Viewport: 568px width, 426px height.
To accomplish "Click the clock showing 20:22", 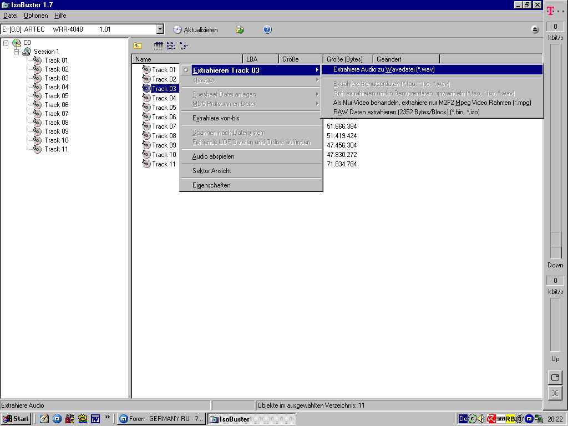I will pos(555,419).
